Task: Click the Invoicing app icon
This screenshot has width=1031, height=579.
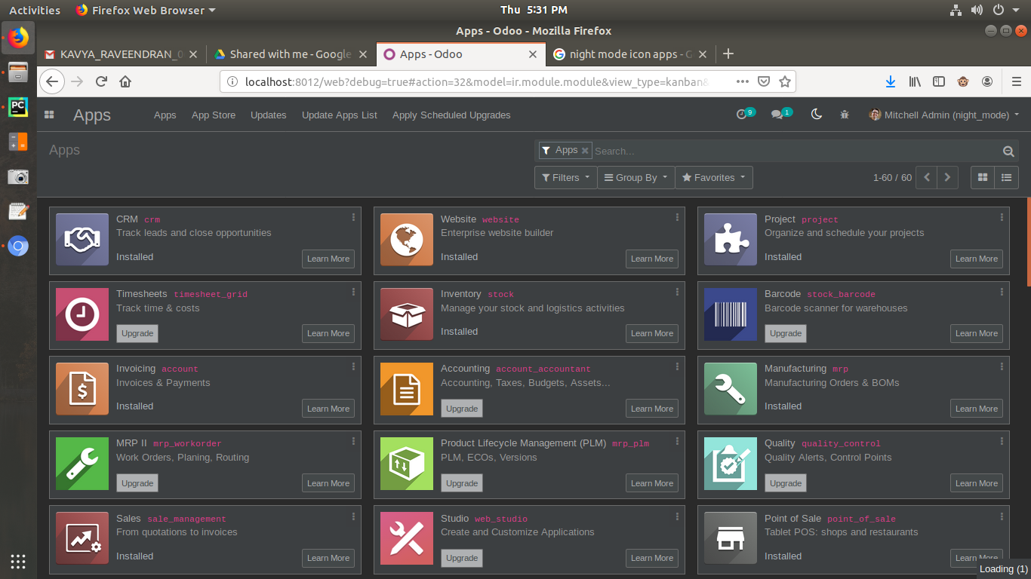Action: click(82, 389)
